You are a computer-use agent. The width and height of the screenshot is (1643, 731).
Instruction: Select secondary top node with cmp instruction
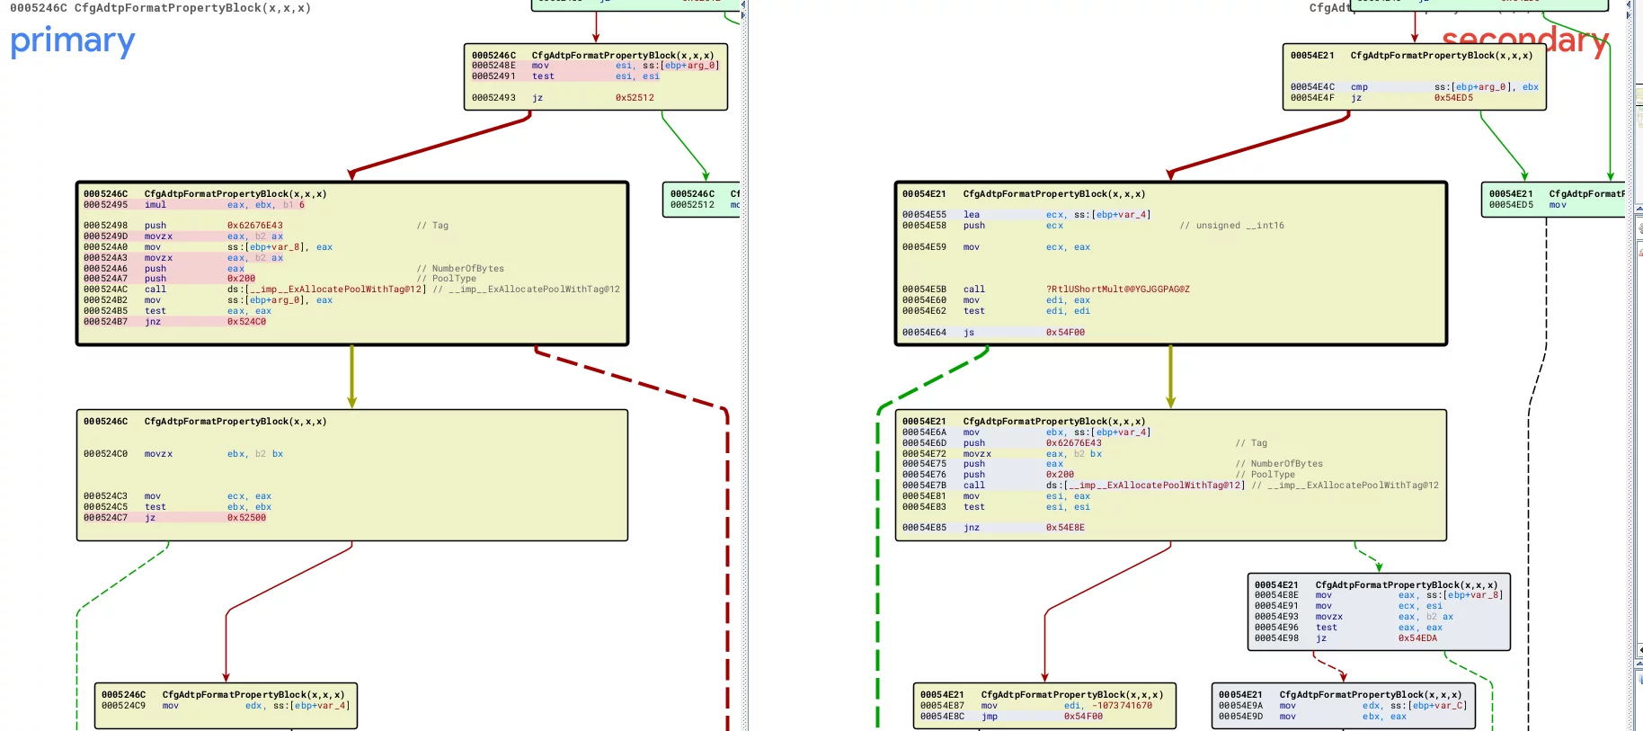[1415, 77]
